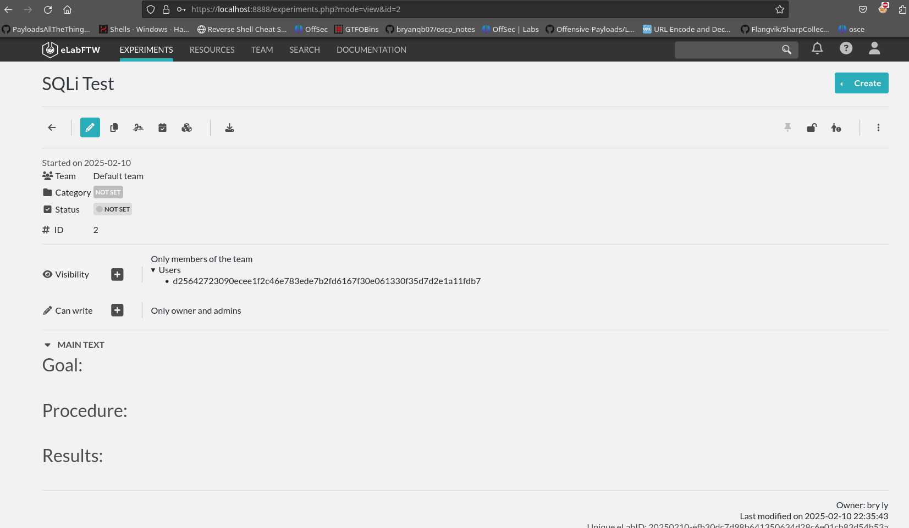Click the site security padlock icon
The height and width of the screenshot is (528, 909).
166,9
